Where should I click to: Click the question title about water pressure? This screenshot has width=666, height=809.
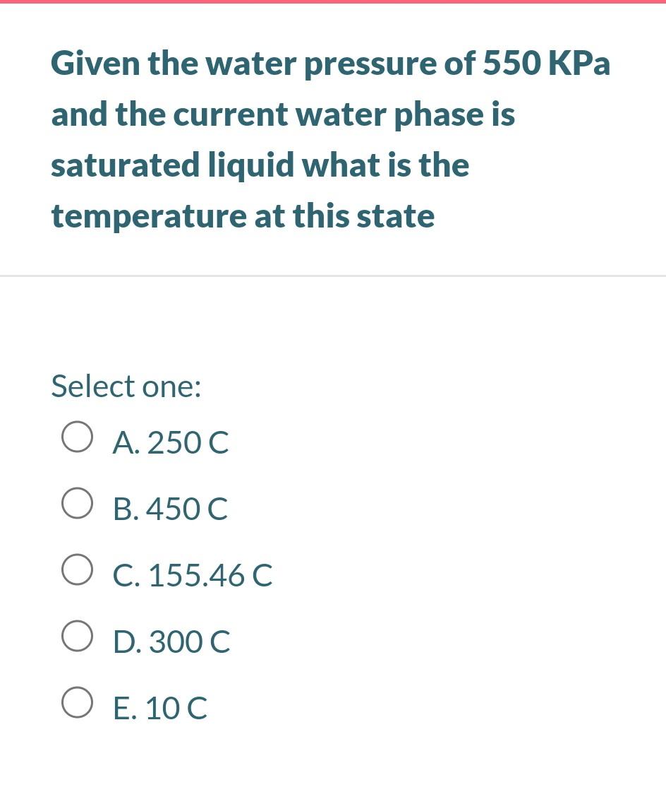pyautogui.click(x=330, y=138)
